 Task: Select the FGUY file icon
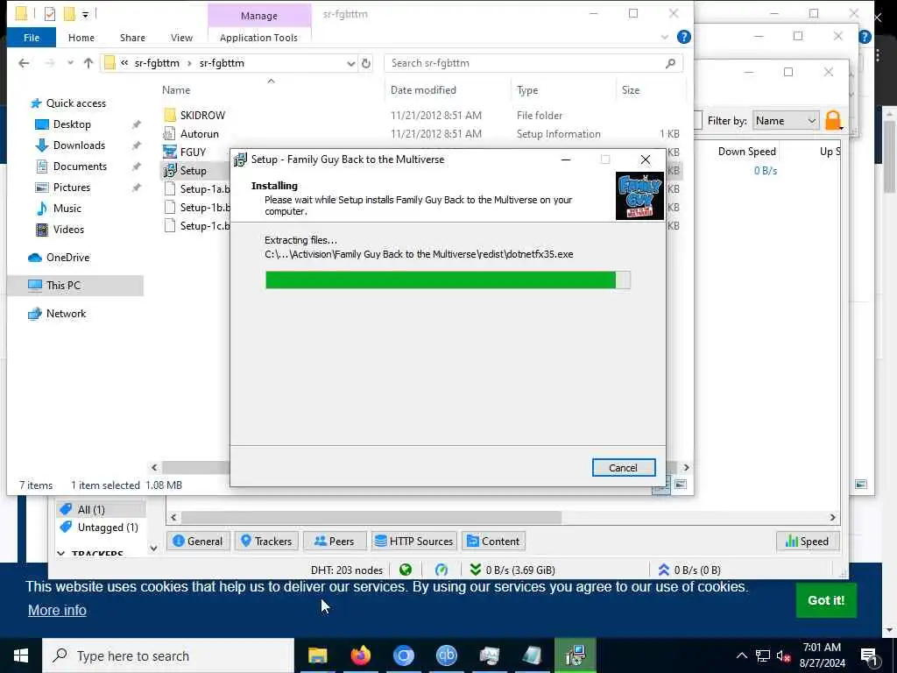(169, 152)
